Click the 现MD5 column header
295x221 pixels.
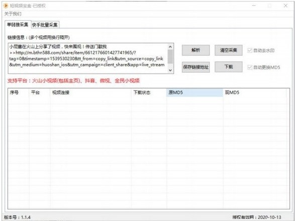click(x=255, y=93)
